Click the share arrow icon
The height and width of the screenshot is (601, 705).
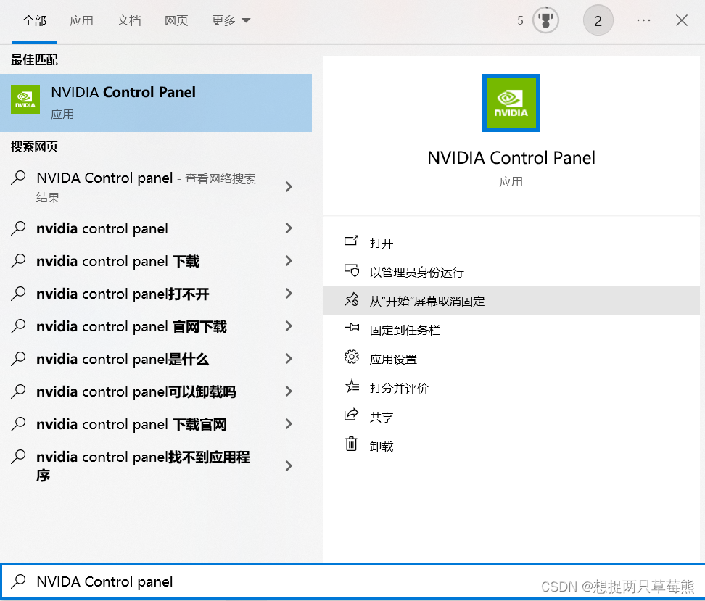click(x=351, y=415)
